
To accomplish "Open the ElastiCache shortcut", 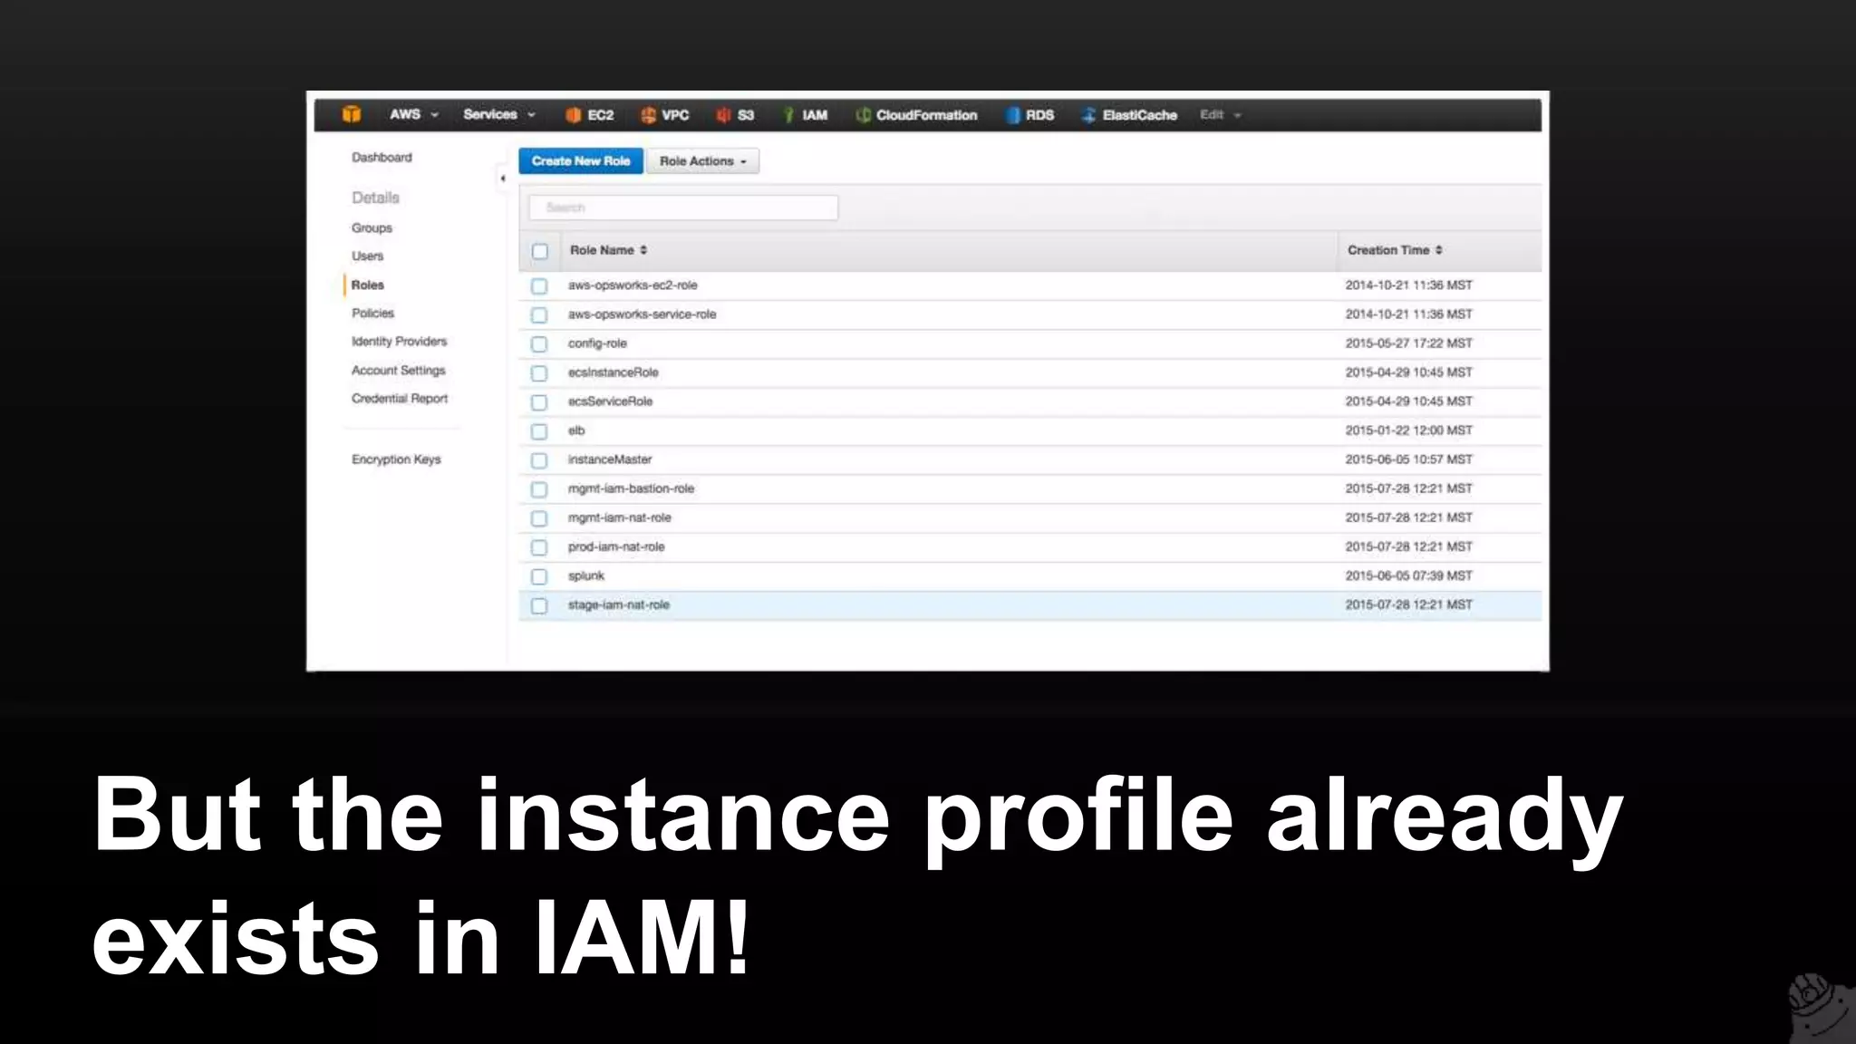I will point(1129,115).
